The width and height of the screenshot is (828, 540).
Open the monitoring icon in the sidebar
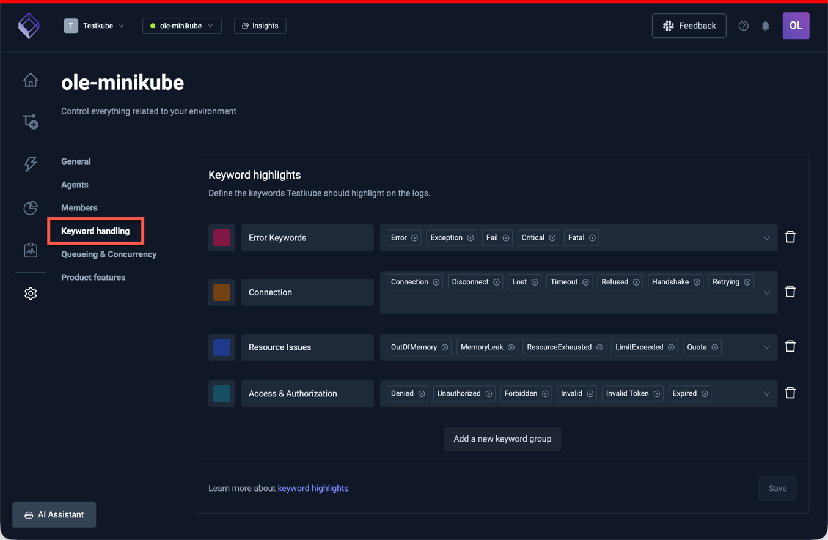pyautogui.click(x=31, y=250)
